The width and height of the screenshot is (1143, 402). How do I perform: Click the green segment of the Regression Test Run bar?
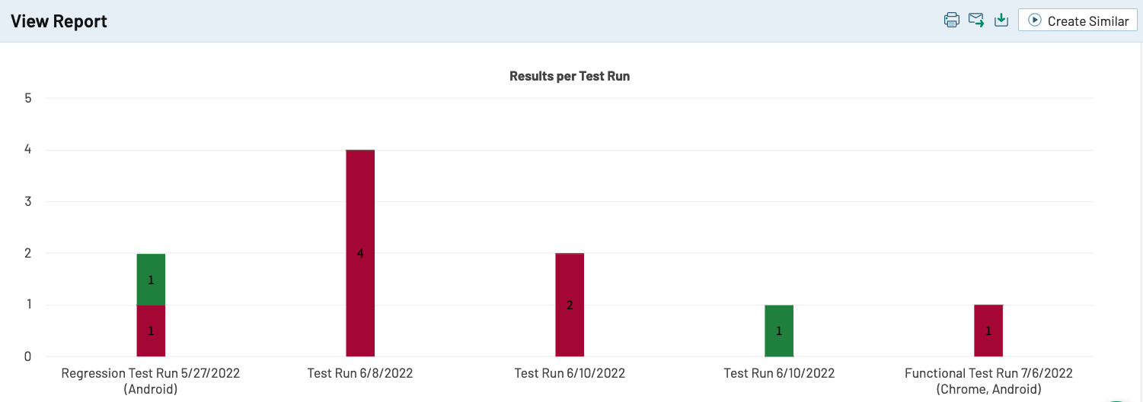tap(151, 279)
